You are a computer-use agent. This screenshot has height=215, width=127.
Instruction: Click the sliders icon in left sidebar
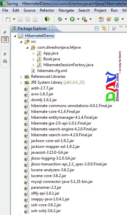pos(5,61)
